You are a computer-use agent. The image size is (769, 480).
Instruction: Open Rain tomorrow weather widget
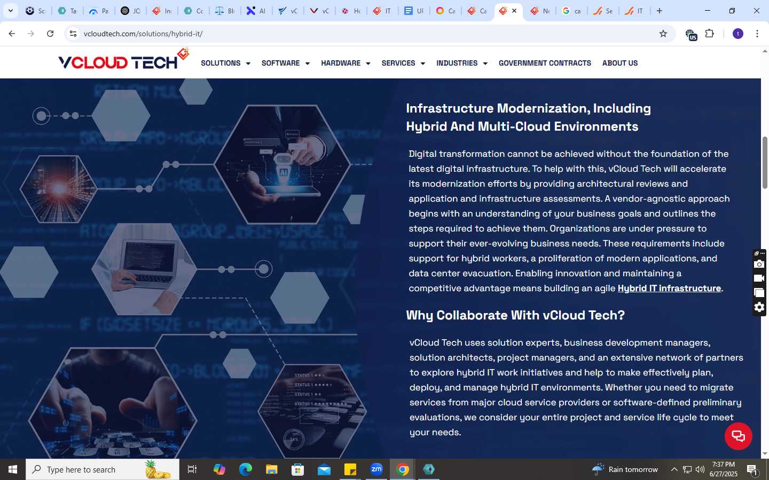coord(625,469)
